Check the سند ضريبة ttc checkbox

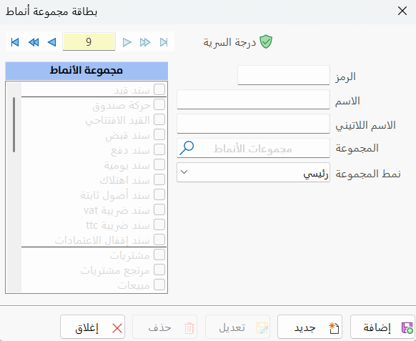click(159, 224)
